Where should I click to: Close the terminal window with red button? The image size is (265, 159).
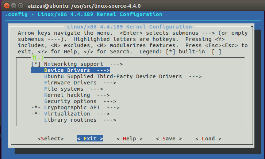click(7, 6)
